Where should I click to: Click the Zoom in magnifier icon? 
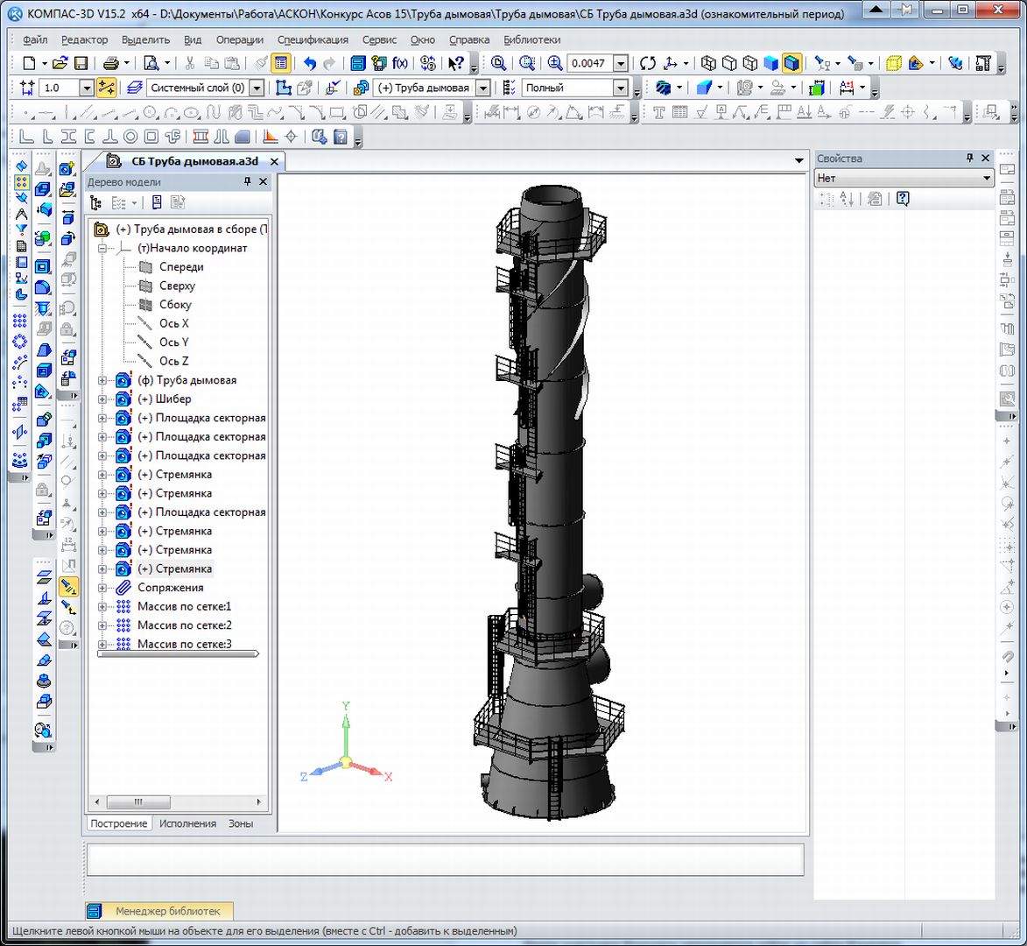click(555, 63)
